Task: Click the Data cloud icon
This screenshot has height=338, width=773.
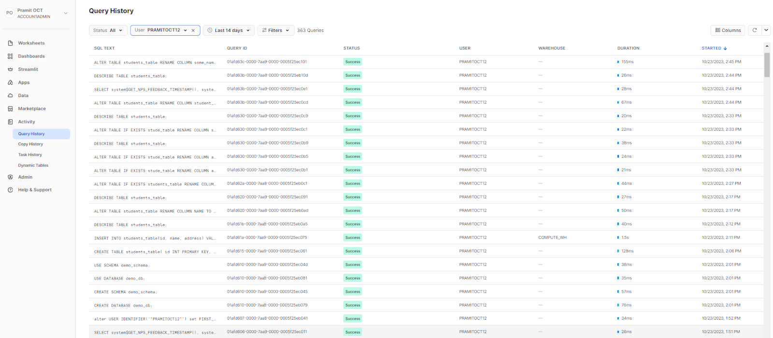Action: [x=10, y=96]
